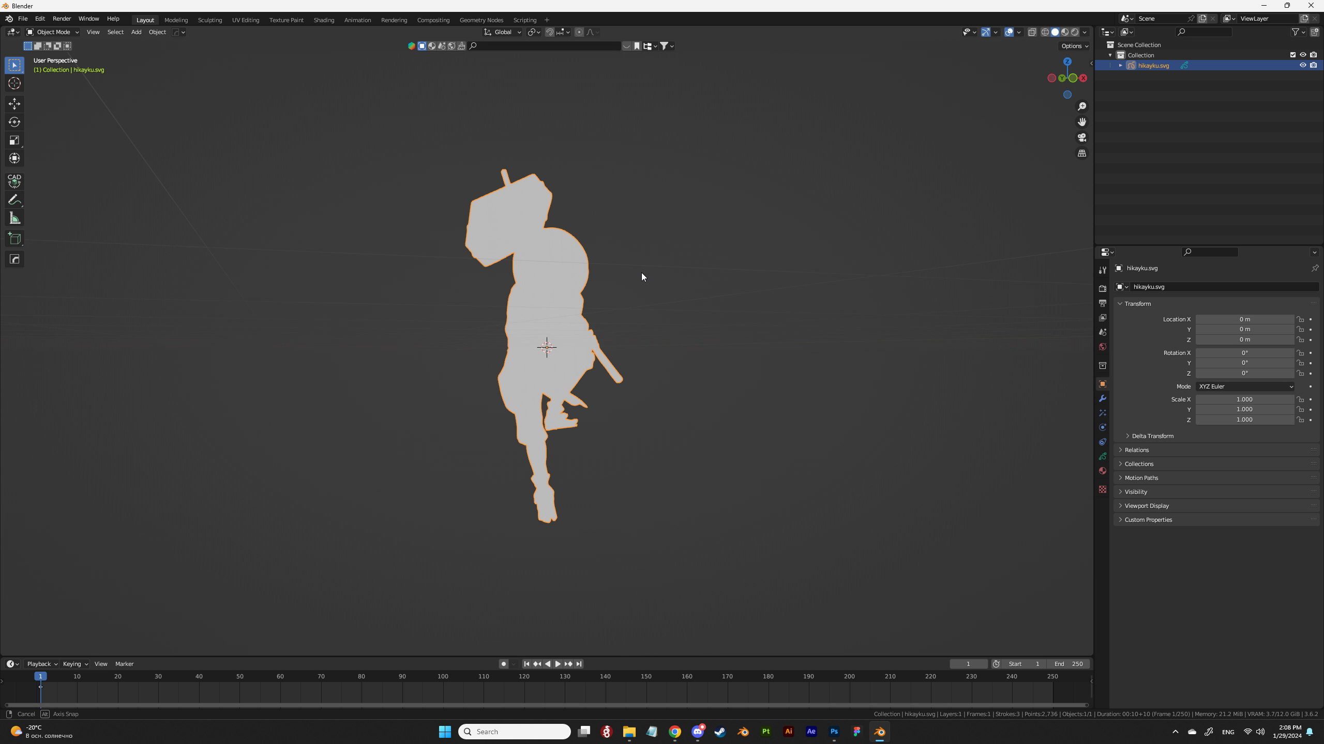
Task: Toggle camera view button in viewport
Action: click(1081, 137)
